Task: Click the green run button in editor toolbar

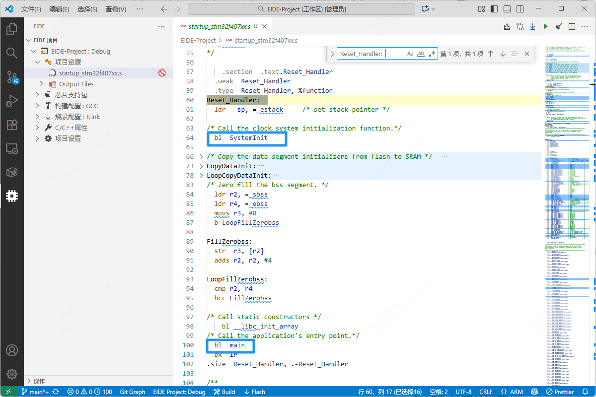Action: click(x=545, y=26)
